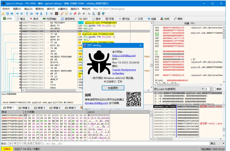Click the Execute till return up-arrow icon
The image size is (230, 151).
click(x=47, y=14)
